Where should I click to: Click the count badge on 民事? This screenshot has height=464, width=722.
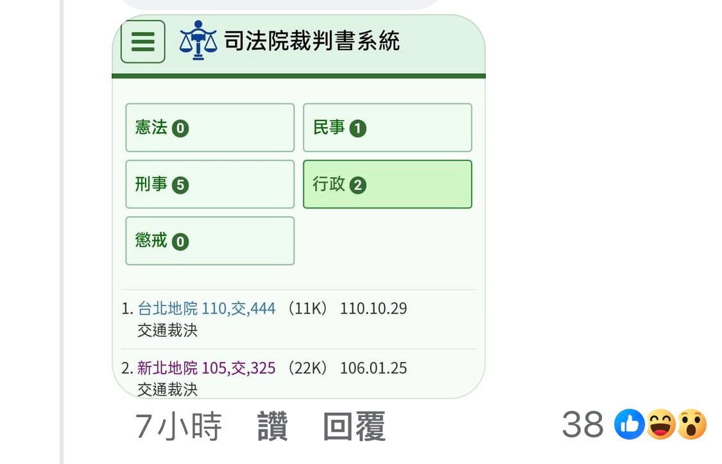pyautogui.click(x=357, y=129)
